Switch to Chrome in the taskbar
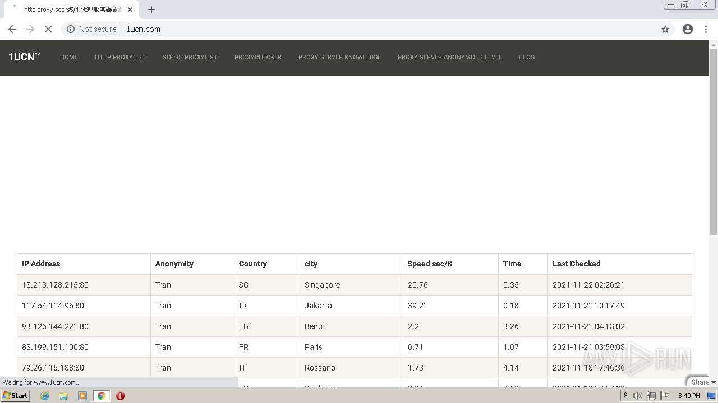 click(102, 396)
